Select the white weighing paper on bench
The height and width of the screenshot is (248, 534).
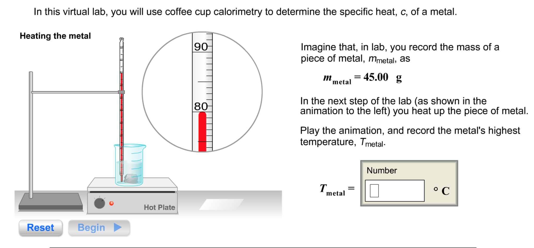tap(221, 204)
